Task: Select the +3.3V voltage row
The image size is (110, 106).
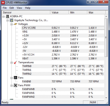Action: (x=63, y=36)
